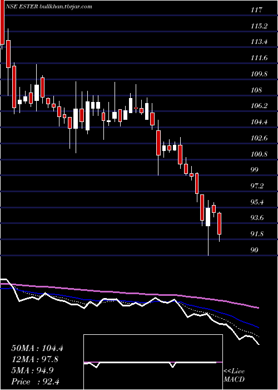Click the 90 price axis label
Image resolution: width=278 pixels, height=390 pixels.
coord(255,250)
